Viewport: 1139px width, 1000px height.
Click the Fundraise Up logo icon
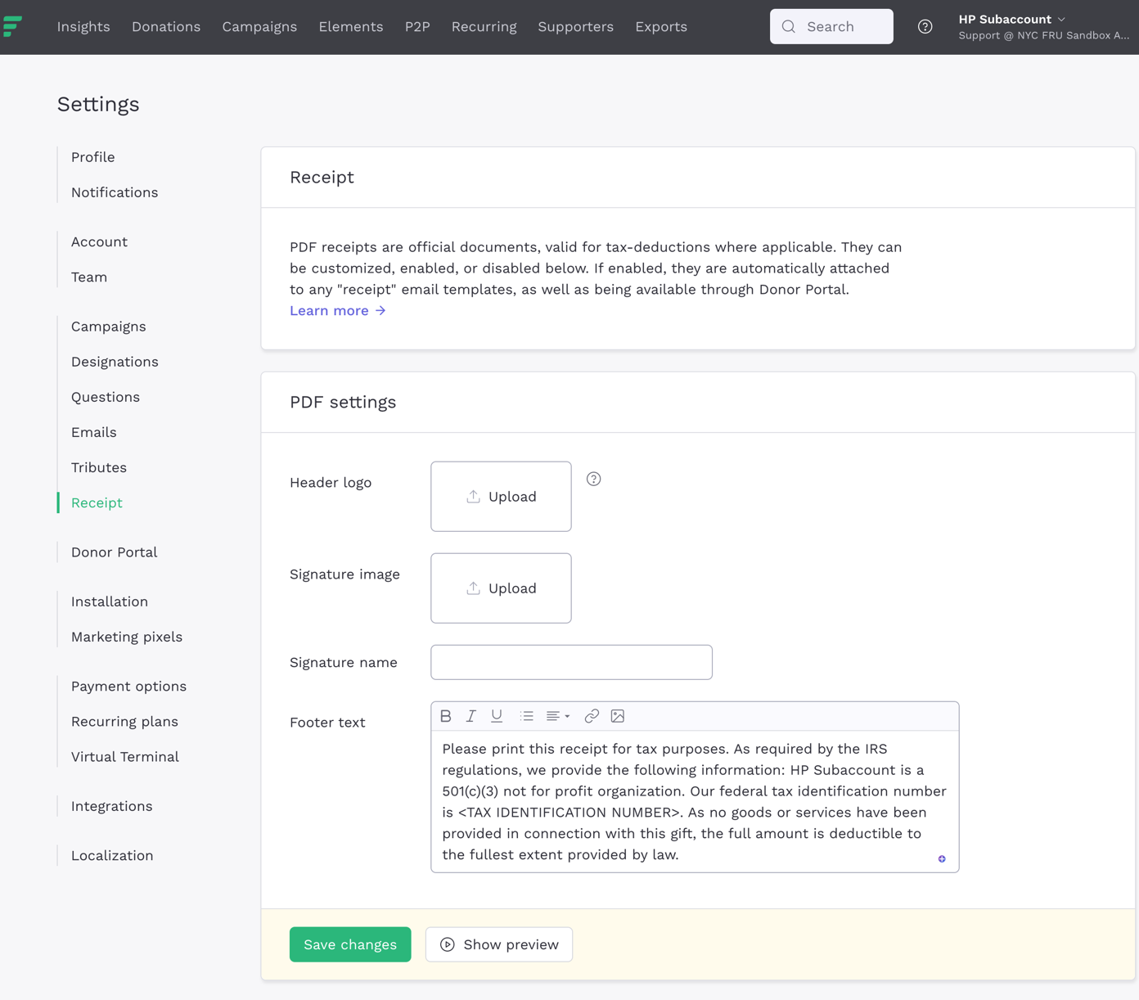pyautogui.click(x=12, y=27)
